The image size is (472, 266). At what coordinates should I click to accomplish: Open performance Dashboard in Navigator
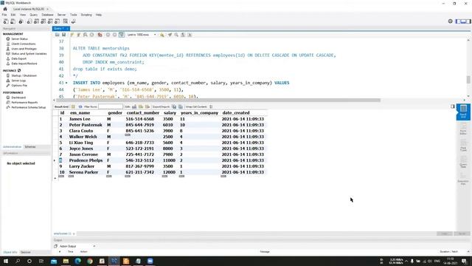[18, 98]
